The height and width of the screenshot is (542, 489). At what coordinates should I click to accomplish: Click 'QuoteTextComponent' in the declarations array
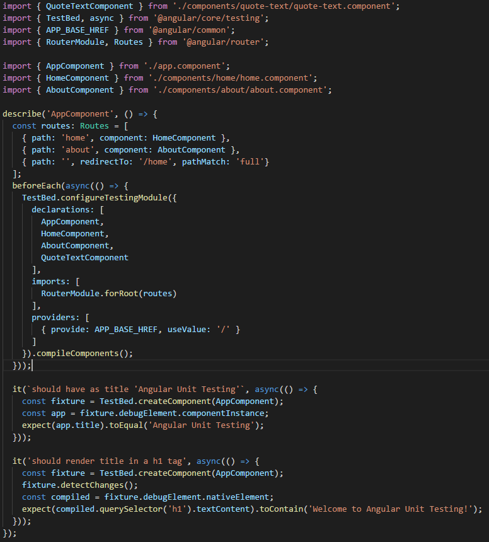click(x=84, y=258)
